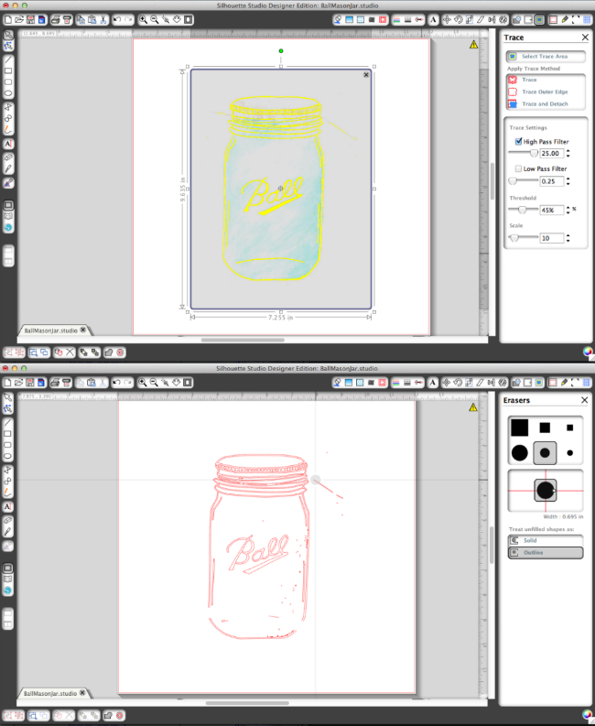Screen dimensions: 595x726
Task: Click Trace and Detach button
Action: 546,103
